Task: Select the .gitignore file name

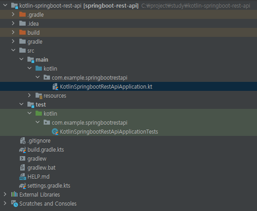Action: [x=39, y=141]
